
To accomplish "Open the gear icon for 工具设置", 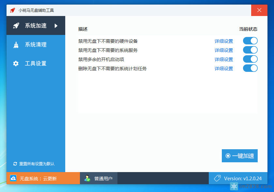I will (16, 63).
